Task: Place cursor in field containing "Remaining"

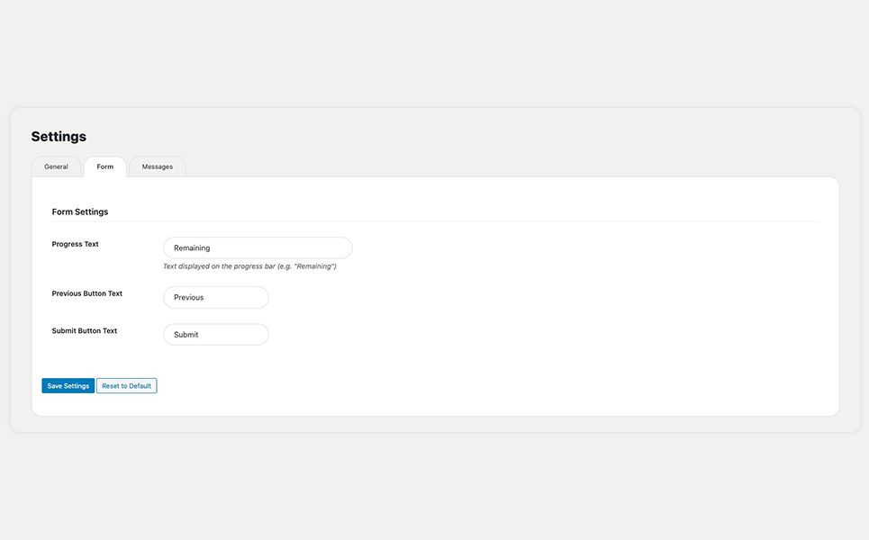Action: tap(258, 247)
